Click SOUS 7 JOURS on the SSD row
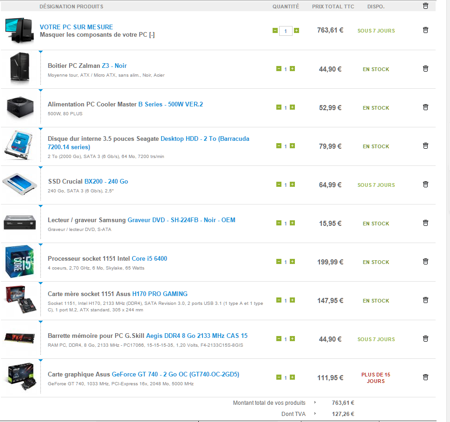Image resolution: width=450 pixels, height=422 pixels. click(x=376, y=185)
